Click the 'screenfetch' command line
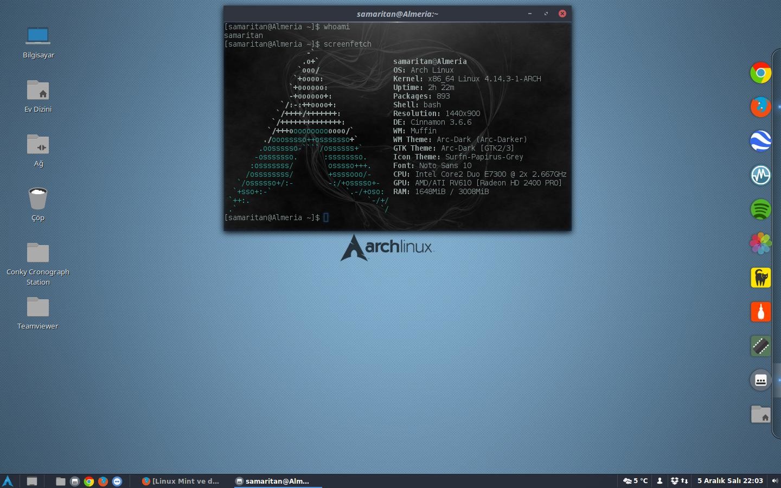The height and width of the screenshot is (488, 781). 298,44
